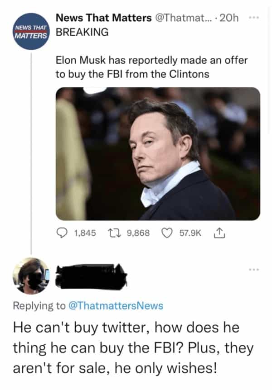Click the blacked-out reply username

coord(91,273)
